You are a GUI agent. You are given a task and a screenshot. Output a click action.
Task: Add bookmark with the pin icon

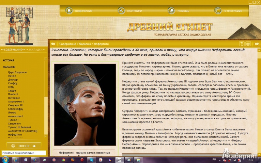242,44
